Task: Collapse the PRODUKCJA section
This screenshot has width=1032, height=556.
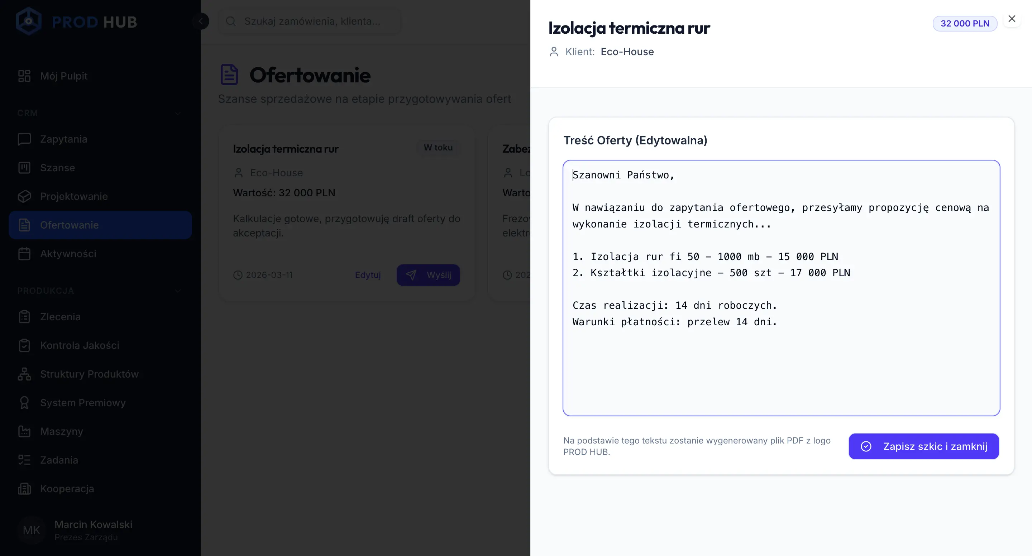Action: 178,291
